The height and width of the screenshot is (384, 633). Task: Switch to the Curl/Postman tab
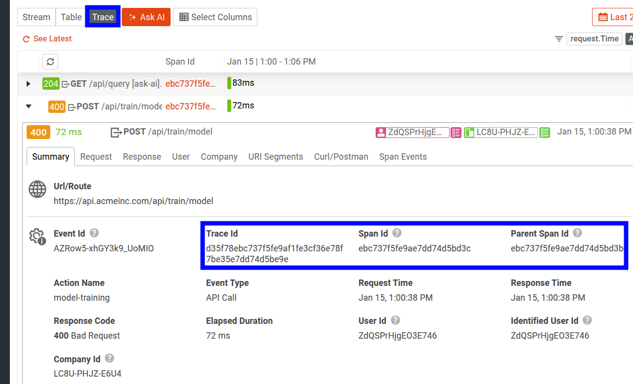click(x=341, y=156)
